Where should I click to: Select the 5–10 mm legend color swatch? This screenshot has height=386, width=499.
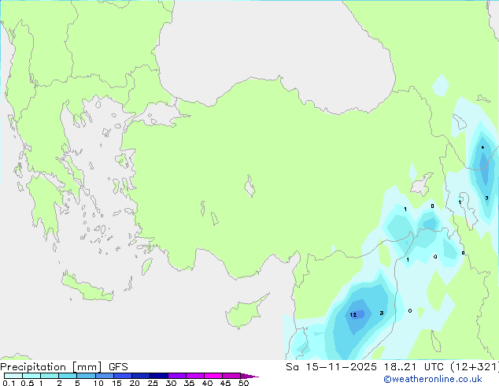pyautogui.click(x=86, y=376)
